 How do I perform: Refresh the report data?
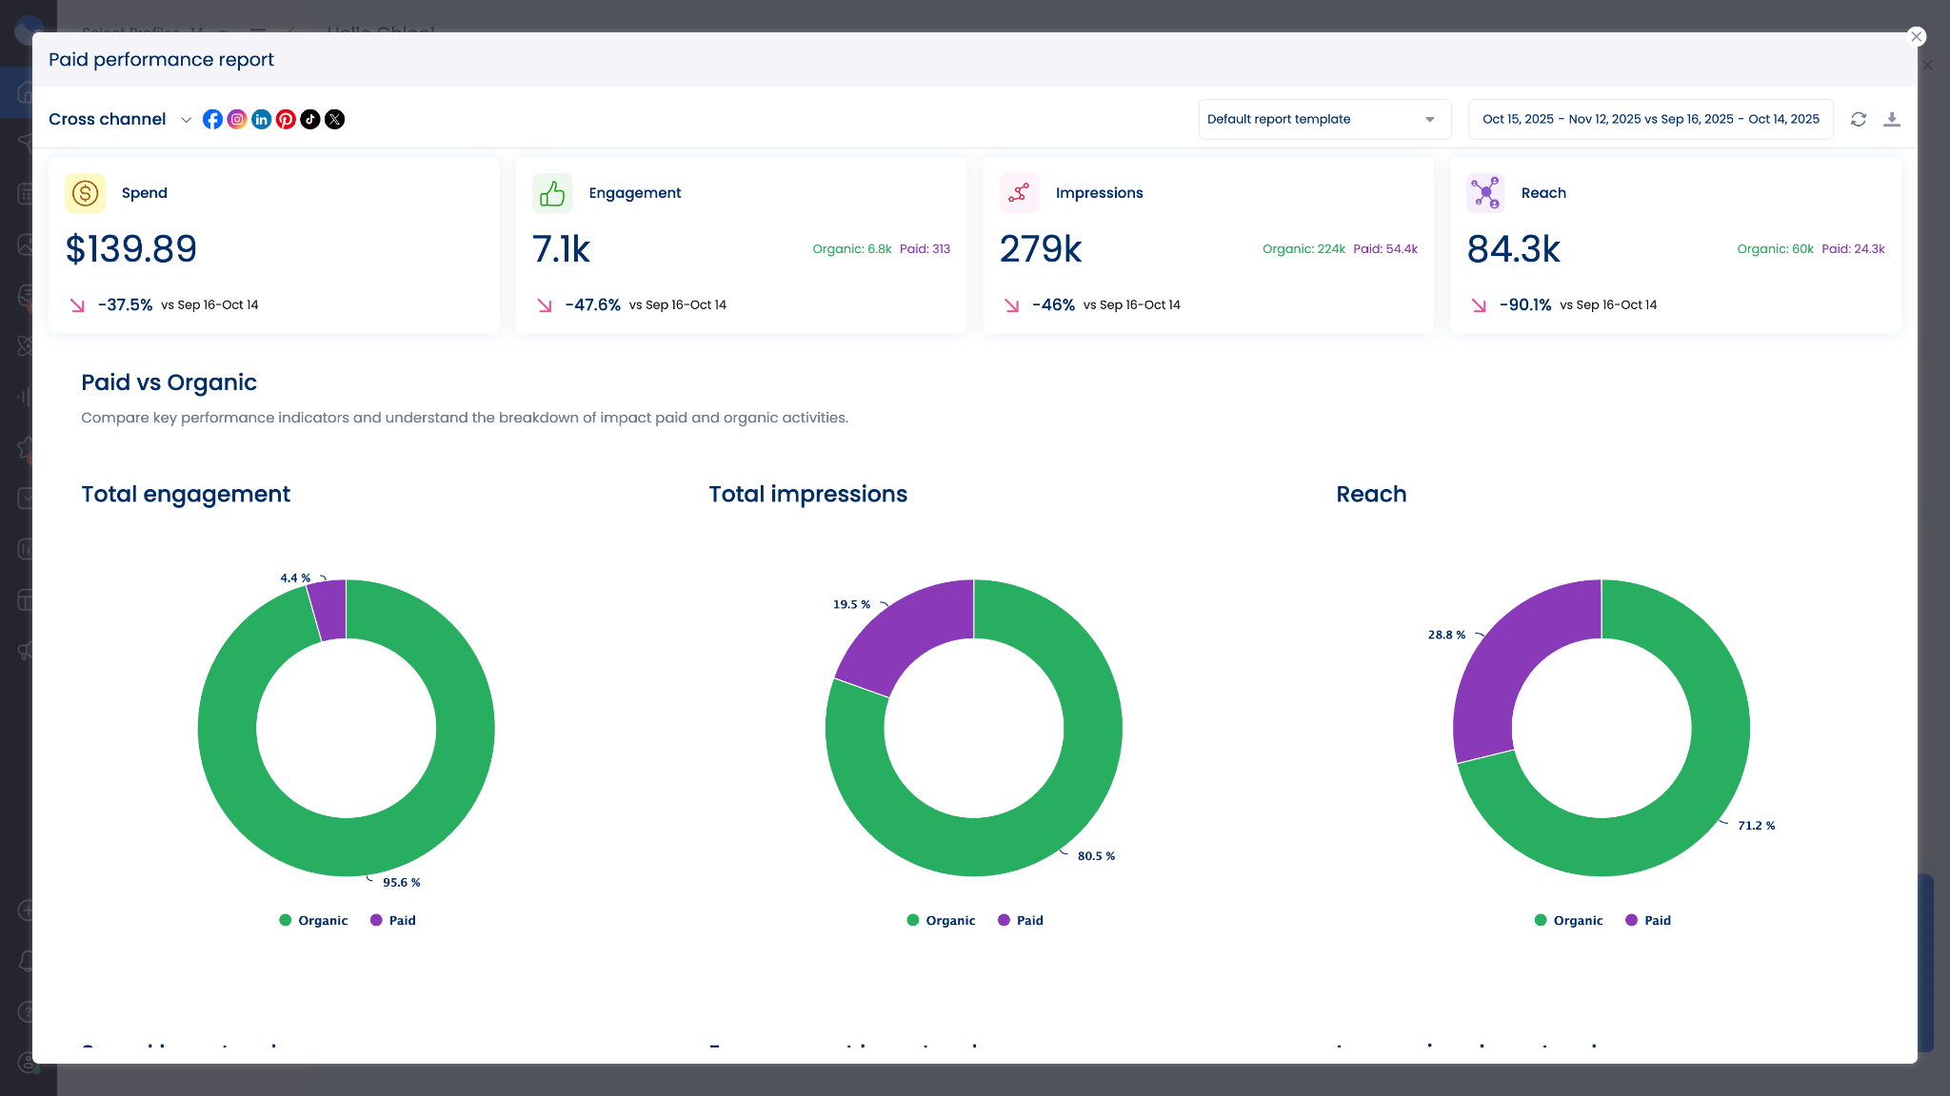coord(1859,119)
